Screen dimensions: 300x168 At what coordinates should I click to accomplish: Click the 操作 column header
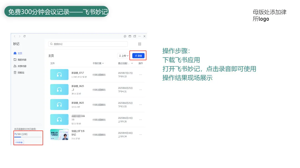pyautogui.click(x=141, y=63)
